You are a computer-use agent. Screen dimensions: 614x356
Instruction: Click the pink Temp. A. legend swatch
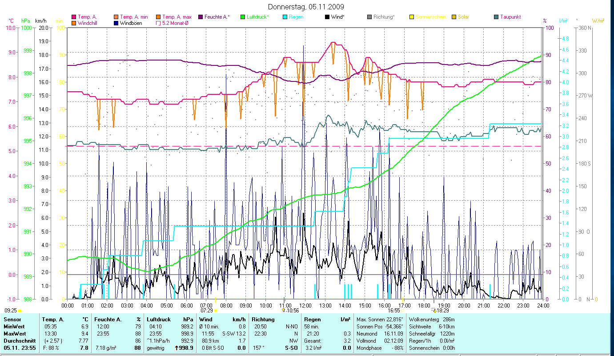74,17
